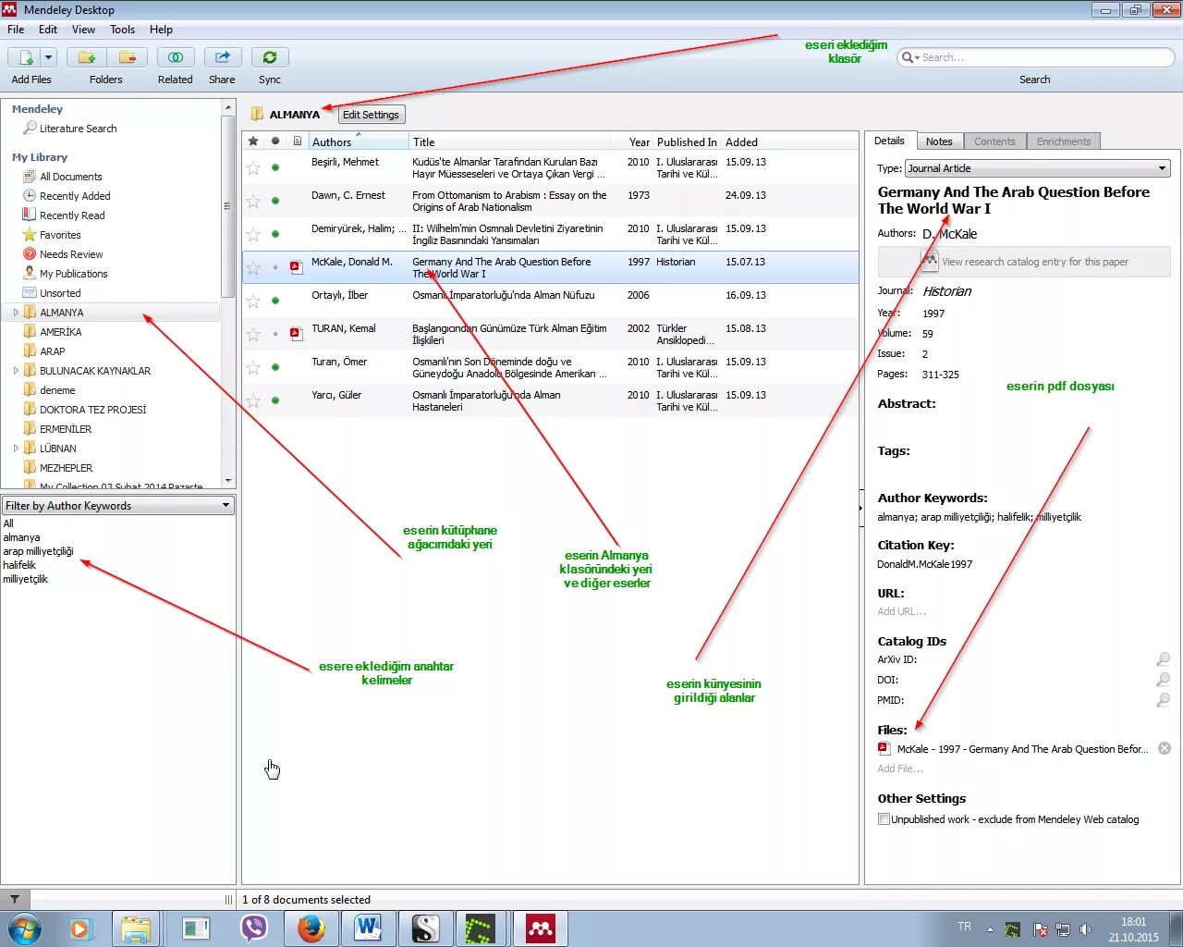Viewport: 1183px width, 947px height.
Task: Click the Share toolbar icon
Action: (222, 57)
